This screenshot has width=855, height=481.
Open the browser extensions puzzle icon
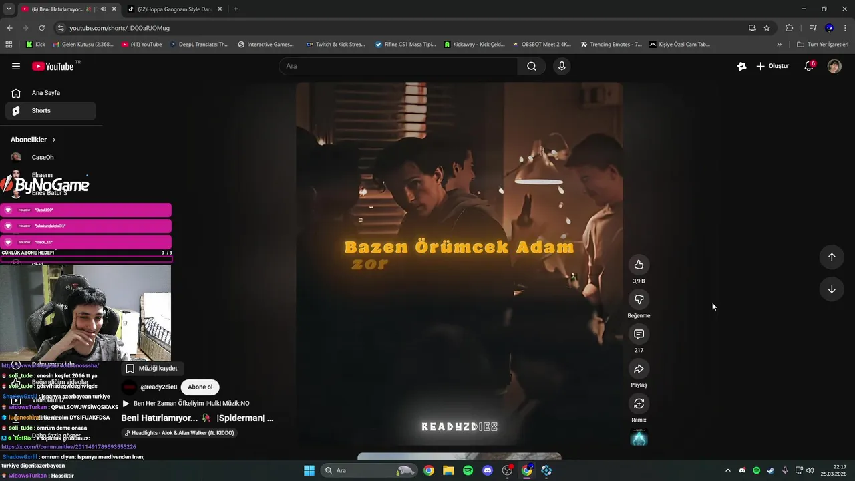coord(789,28)
